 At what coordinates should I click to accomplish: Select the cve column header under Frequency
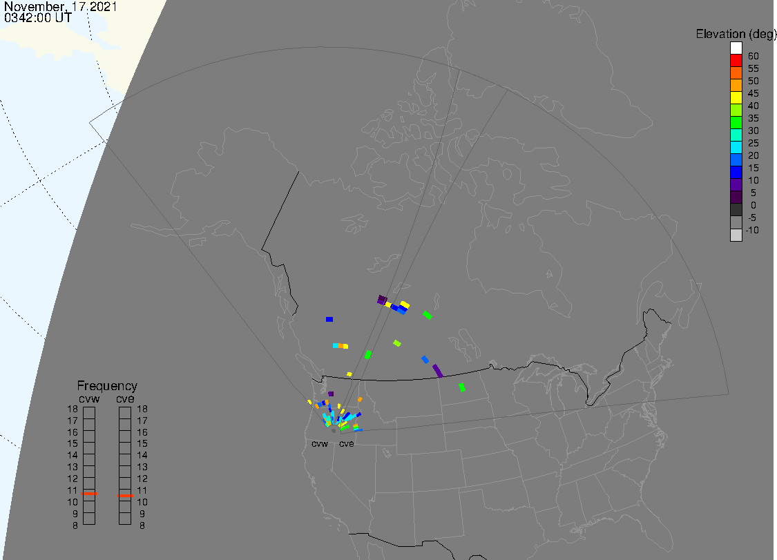tap(125, 398)
